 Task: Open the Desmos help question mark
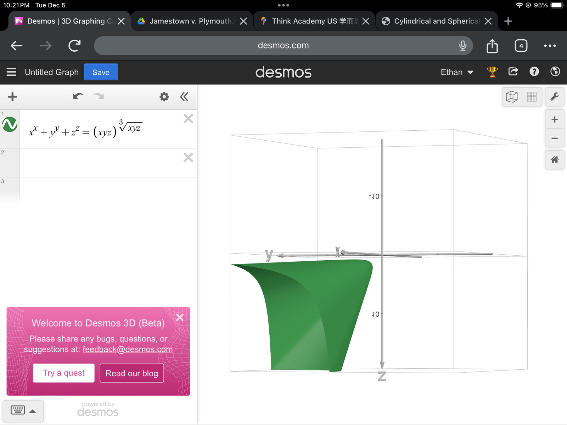[534, 72]
